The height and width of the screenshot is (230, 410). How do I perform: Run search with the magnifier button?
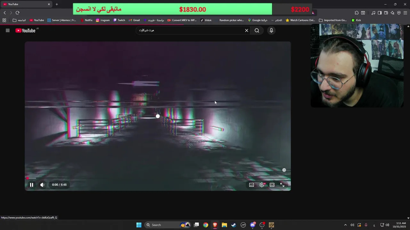point(257,30)
